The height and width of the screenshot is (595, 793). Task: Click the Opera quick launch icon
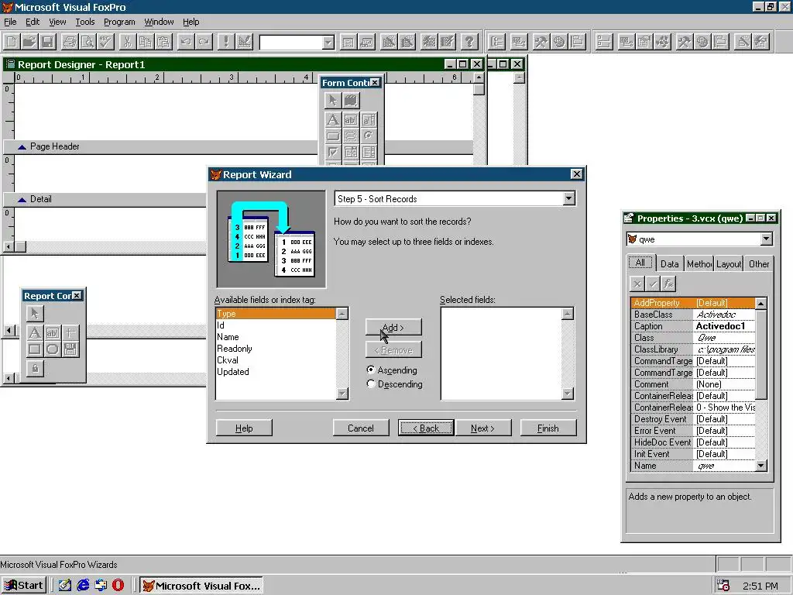[118, 586]
